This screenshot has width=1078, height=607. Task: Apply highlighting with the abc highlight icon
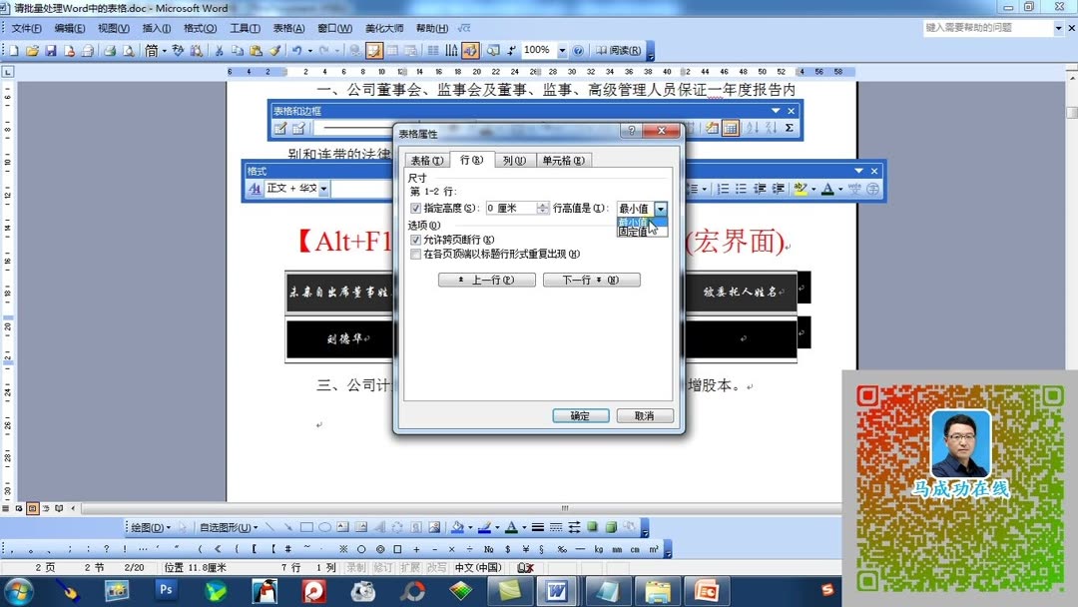click(800, 188)
